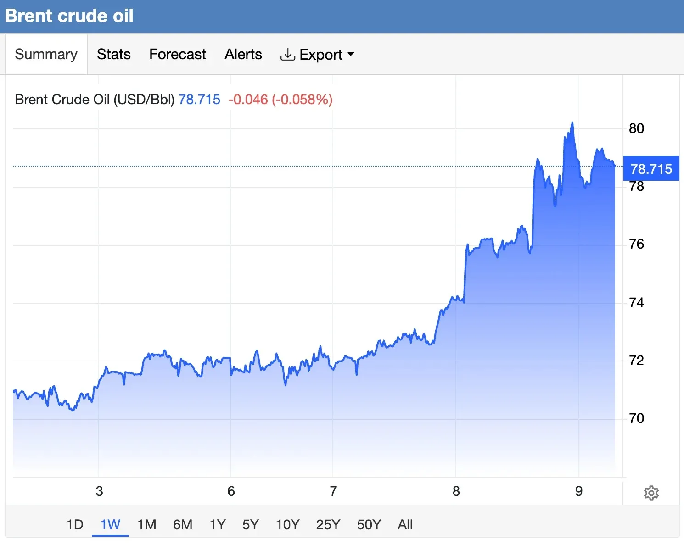684x544 pixels.
Task: Show the 1Y price history
Action: coord(218,524)
